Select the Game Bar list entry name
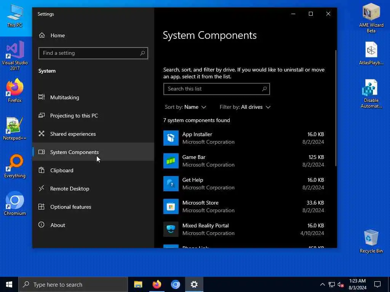390x292 pixels. (194, 157)
